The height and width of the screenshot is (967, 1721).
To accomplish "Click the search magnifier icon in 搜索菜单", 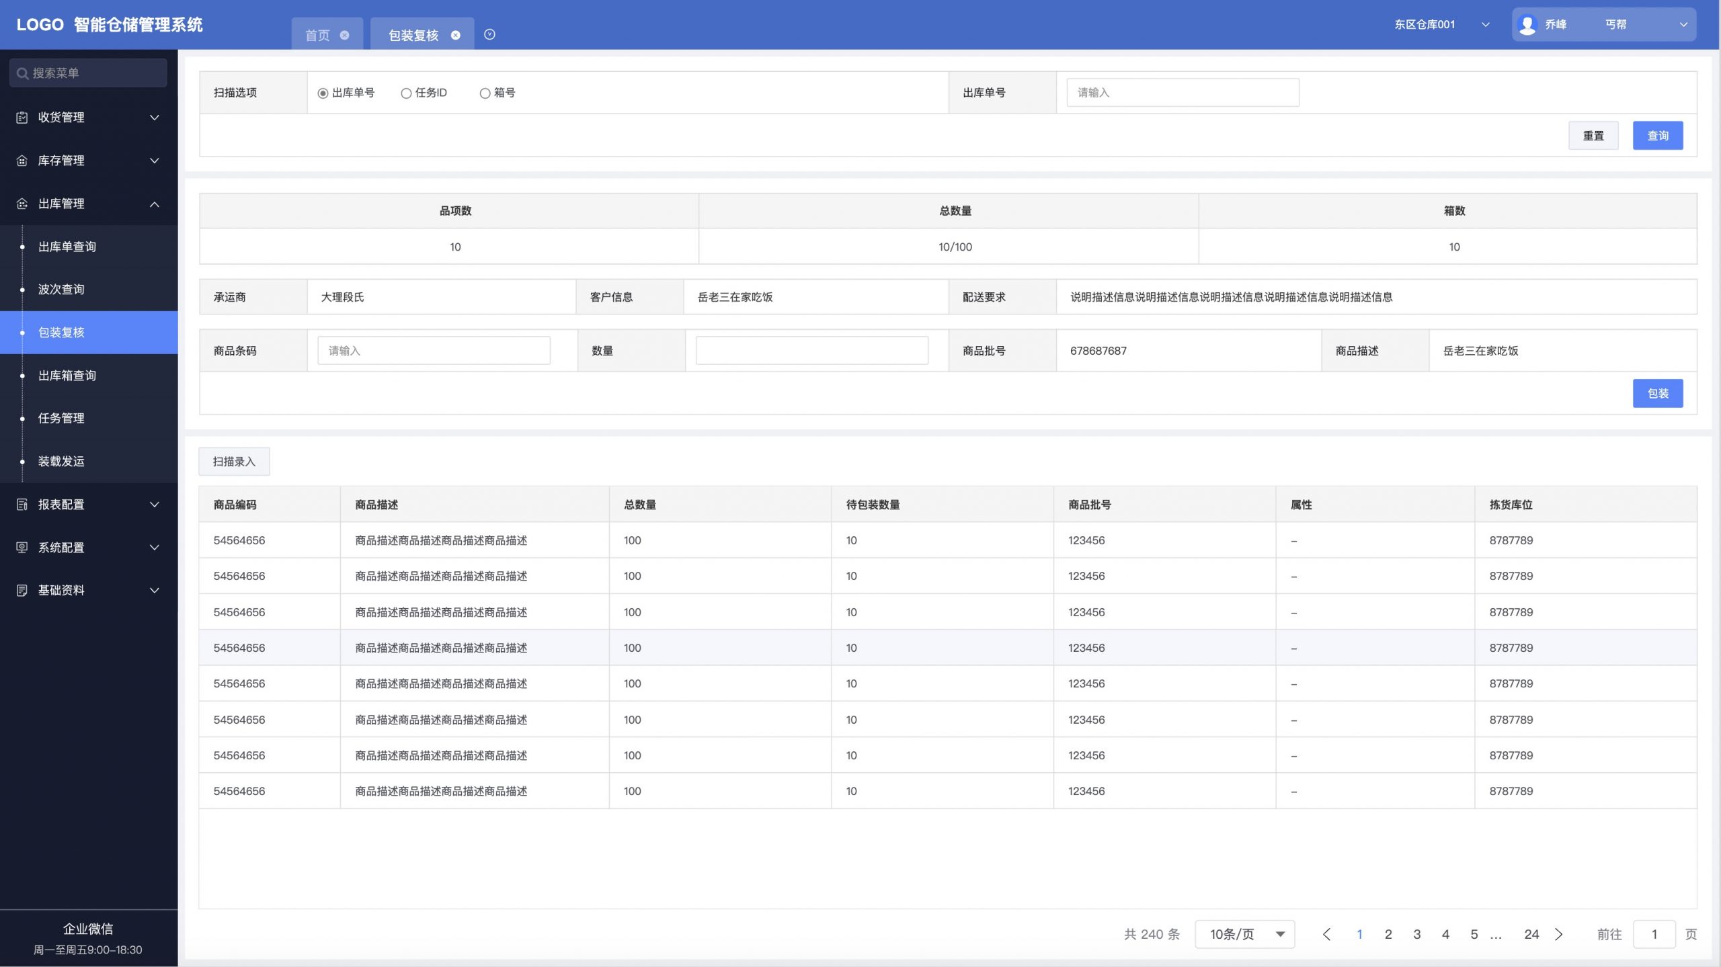I will (x=22, y=73).
